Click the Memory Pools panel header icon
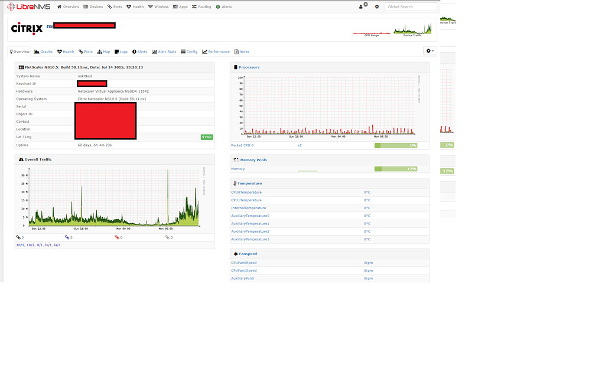Viewport: 605px width, 391px height. 235,159
